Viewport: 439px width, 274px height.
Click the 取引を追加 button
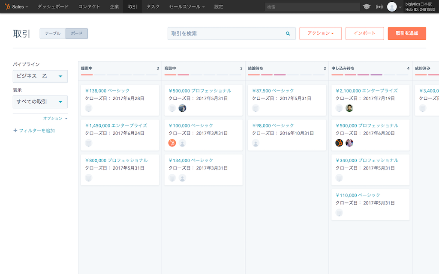coord(406,33)
